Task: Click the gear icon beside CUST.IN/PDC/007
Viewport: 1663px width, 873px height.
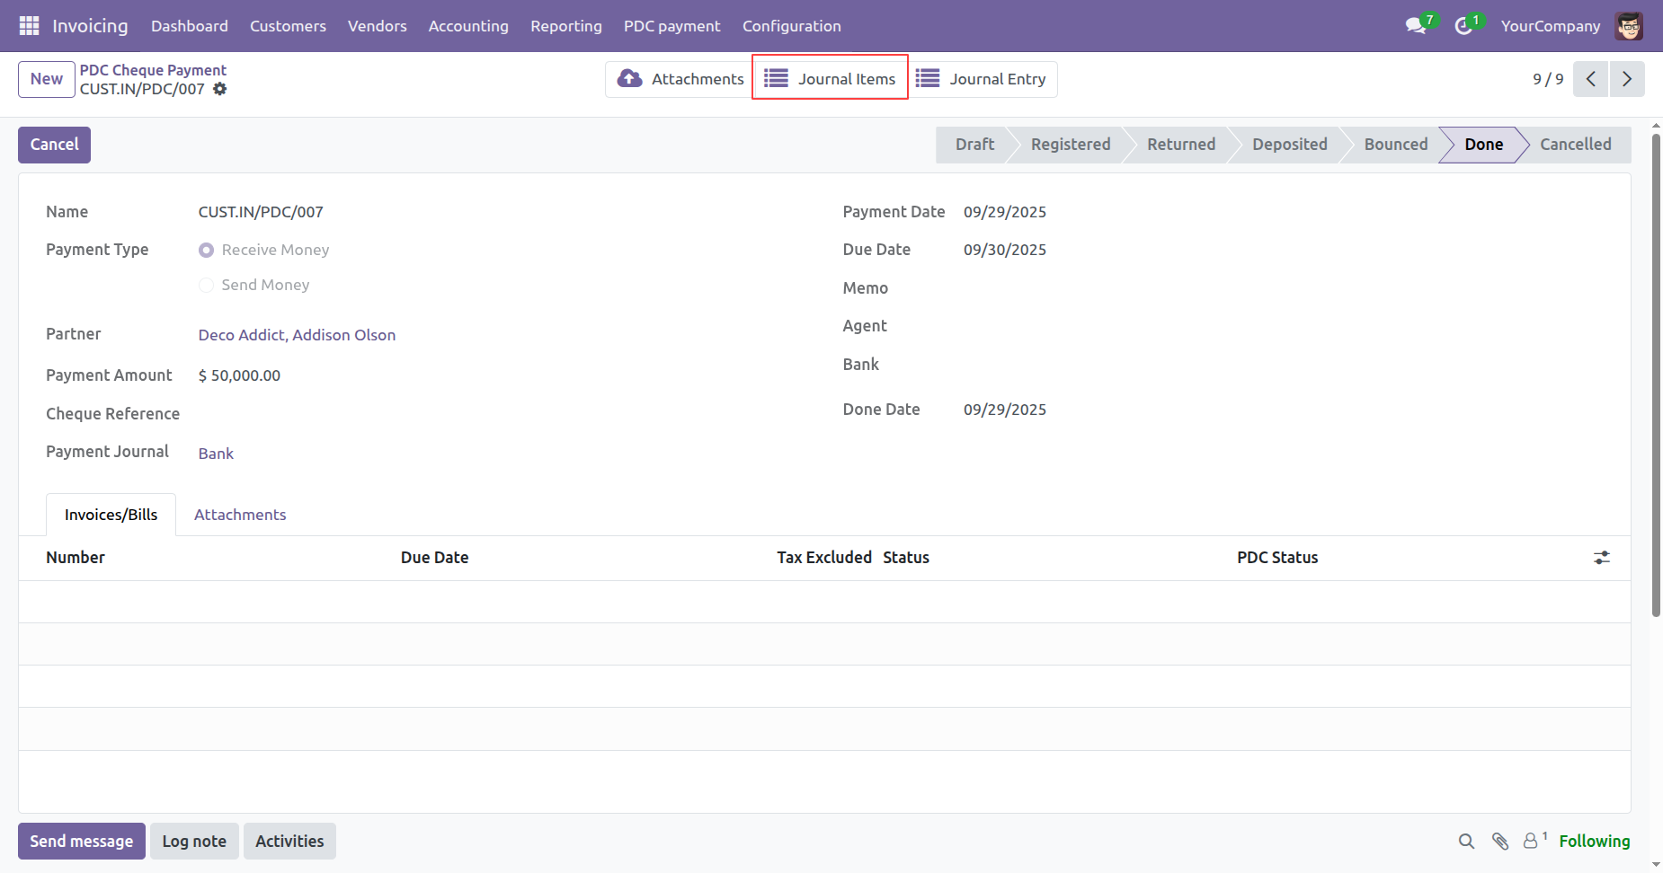Action: point(220,89)
